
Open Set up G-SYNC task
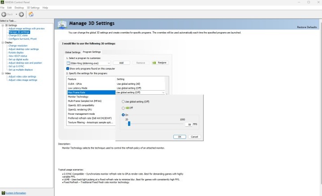click(x=16, y=66)
